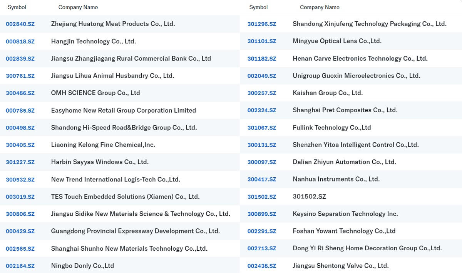Click Zhejiang Huatong Meat Products company name
This screenshot has height=273, width=462.
[113, 24]
